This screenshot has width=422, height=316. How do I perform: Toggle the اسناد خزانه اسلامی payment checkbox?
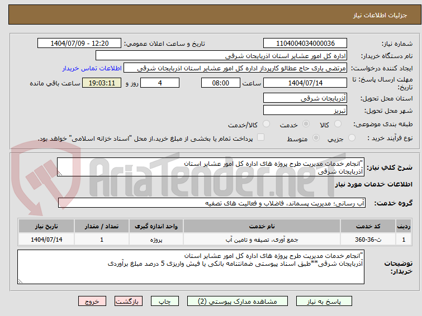[x=260, y=137]
